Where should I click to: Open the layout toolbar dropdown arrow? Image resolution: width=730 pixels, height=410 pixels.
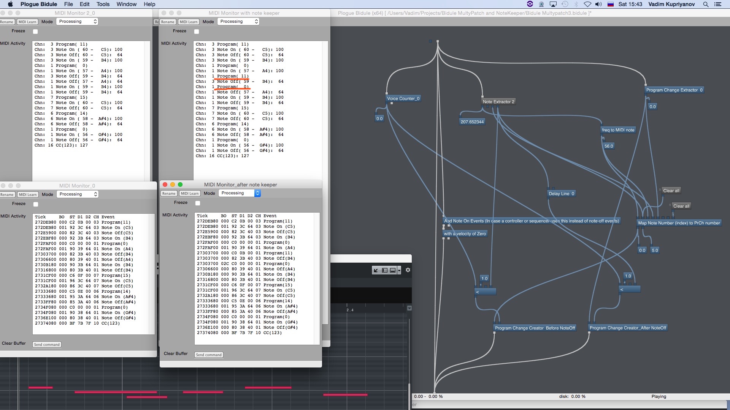pyautogui.click(x=399, y=270)
